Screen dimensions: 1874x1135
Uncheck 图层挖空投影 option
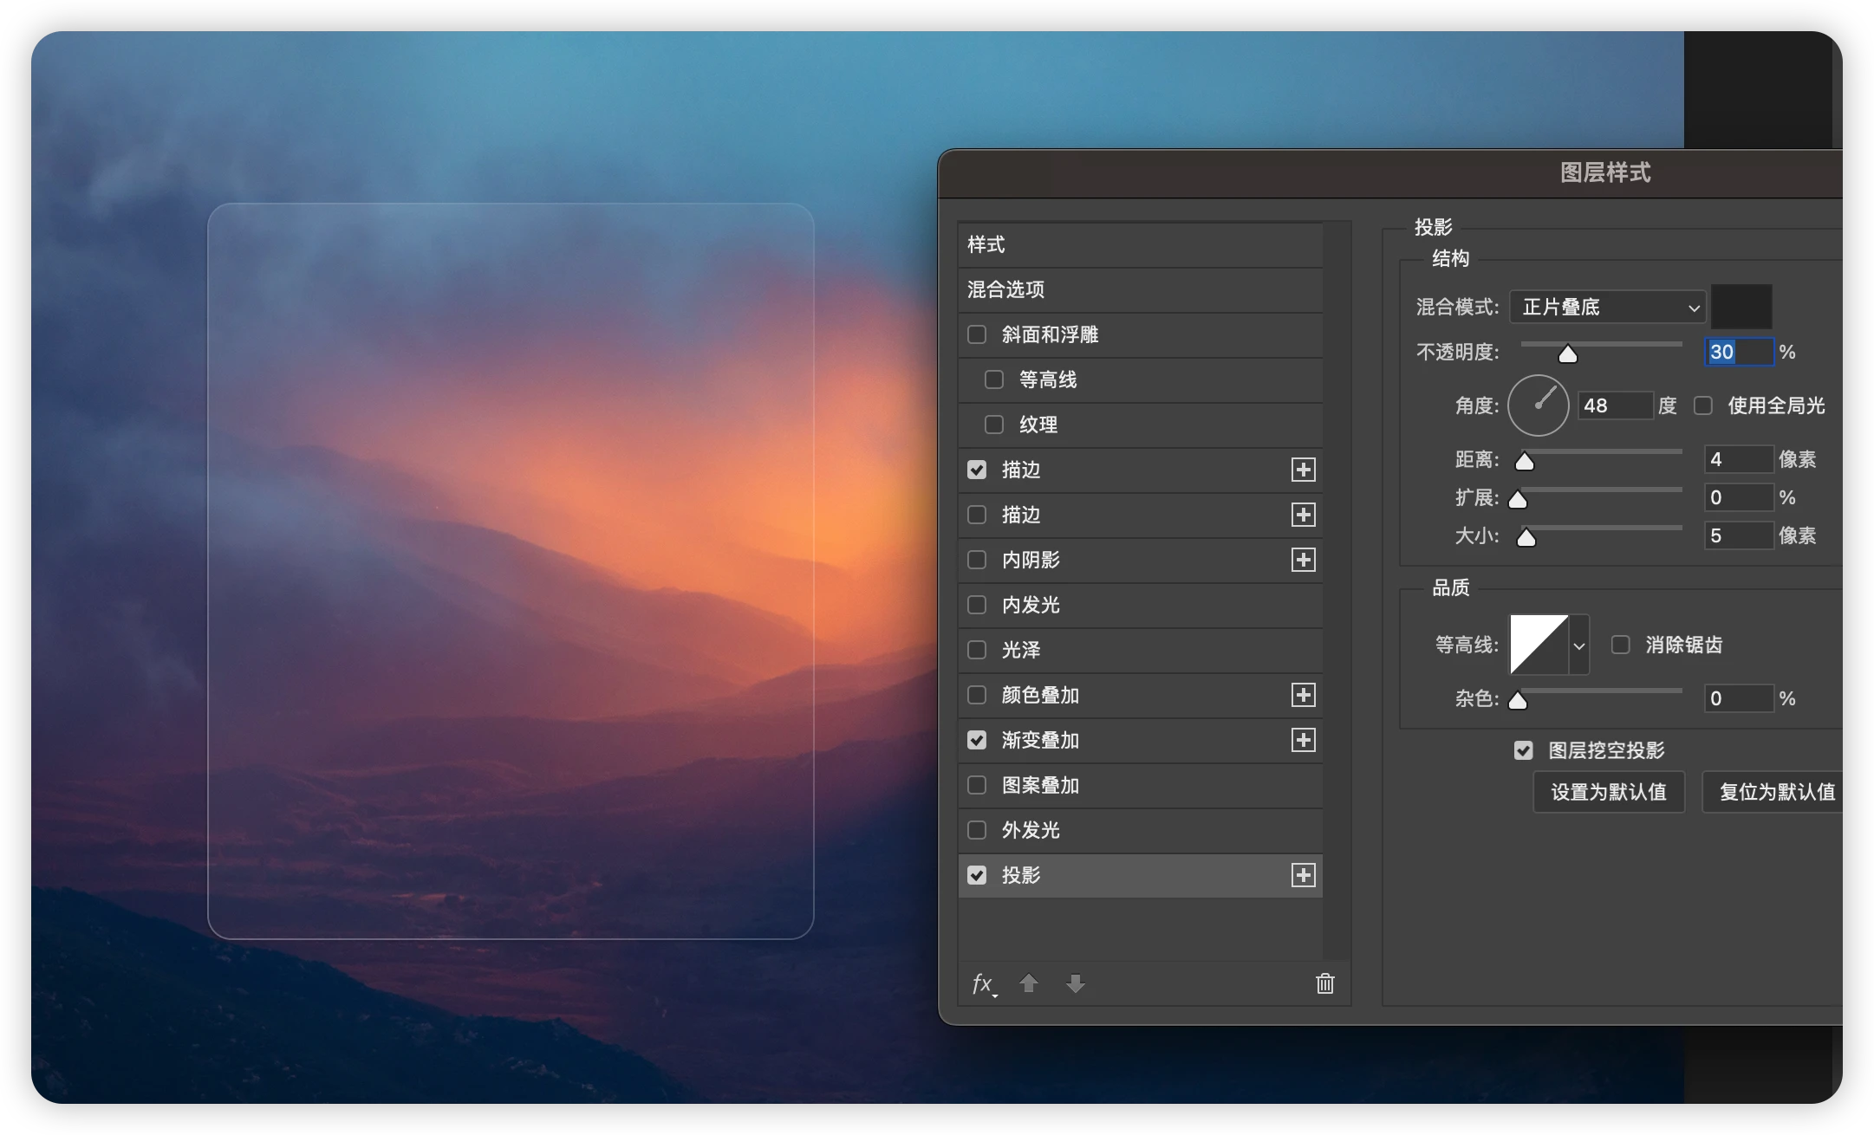1524,750
